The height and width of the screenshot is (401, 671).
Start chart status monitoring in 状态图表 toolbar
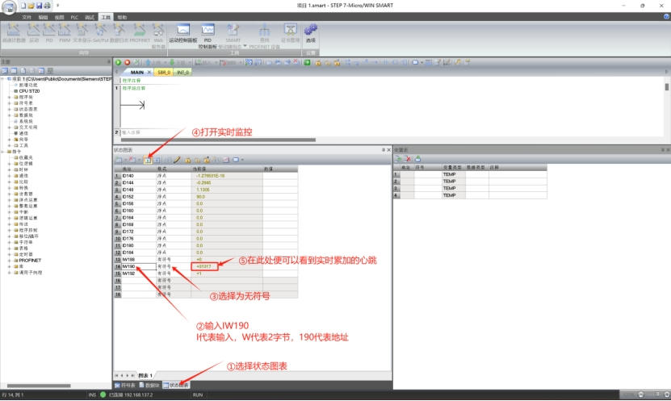pyautogui.click(x=148, y=160)
